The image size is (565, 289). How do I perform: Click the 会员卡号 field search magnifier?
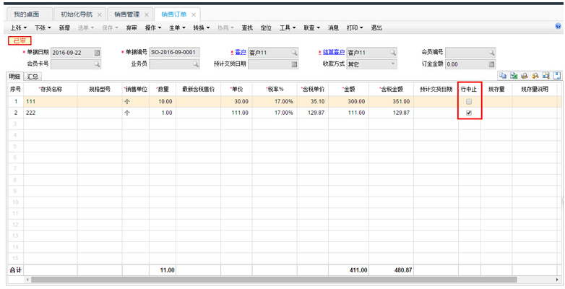97,64
